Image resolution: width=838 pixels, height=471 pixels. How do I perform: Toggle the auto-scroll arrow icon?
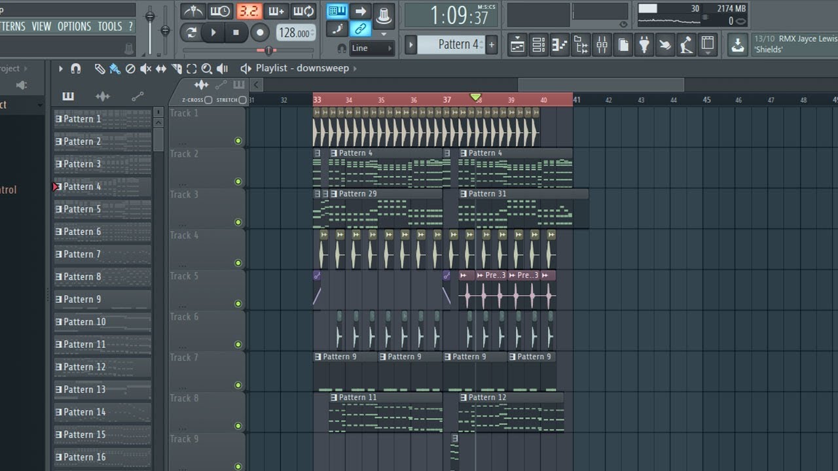click(x=360, y=11)
